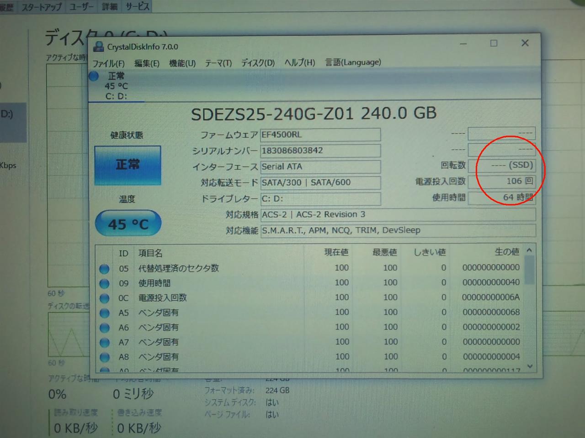Click the 回転数 field showing (SSD)

click(502, 165)
